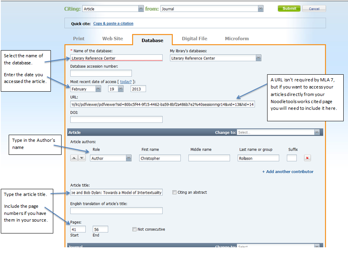This screenshot has width=348, height=254.
Task: Check the 'Citing an abstract' box
Action: click(174, 192)
